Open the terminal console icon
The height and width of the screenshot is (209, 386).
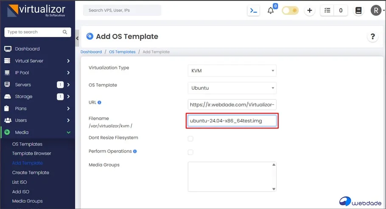coord(253,11)
